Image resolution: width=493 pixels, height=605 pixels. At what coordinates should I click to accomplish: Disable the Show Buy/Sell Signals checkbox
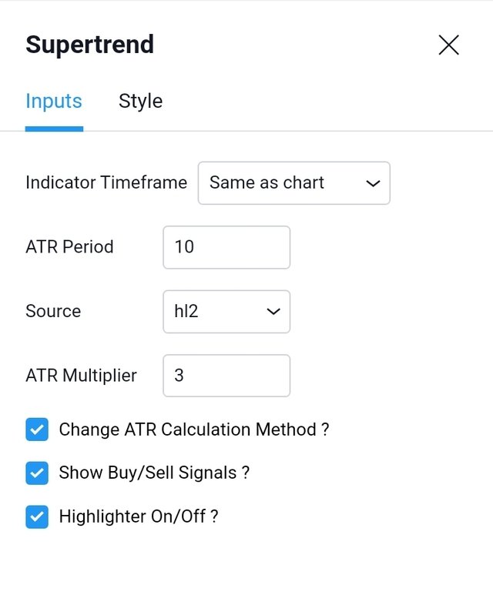37,473
